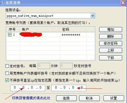127x103 pixels.
Task: Click the 密码 column header
Action: click(x=73, y=29)
